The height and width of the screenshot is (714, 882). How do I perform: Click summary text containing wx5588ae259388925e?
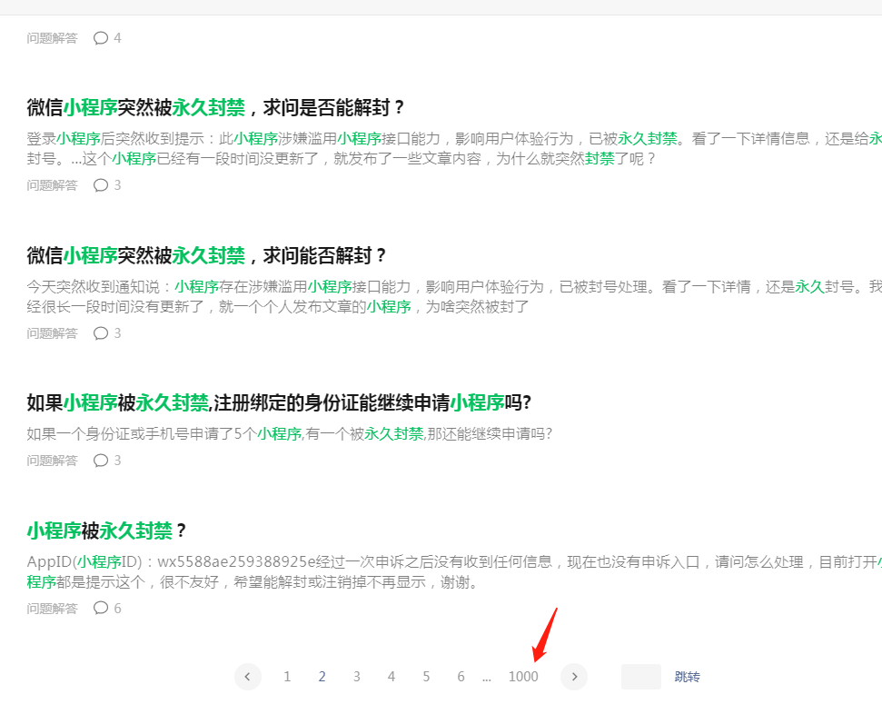454,571
